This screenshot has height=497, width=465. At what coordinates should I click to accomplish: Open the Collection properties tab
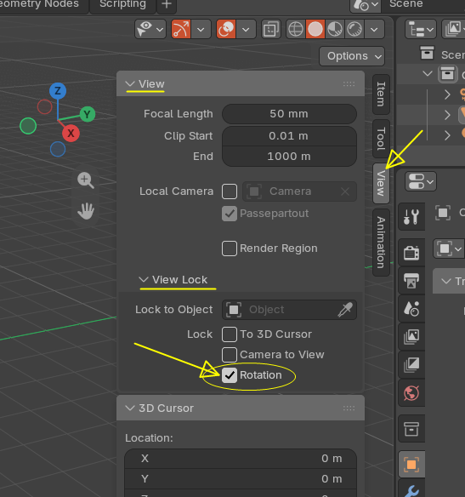411,429
